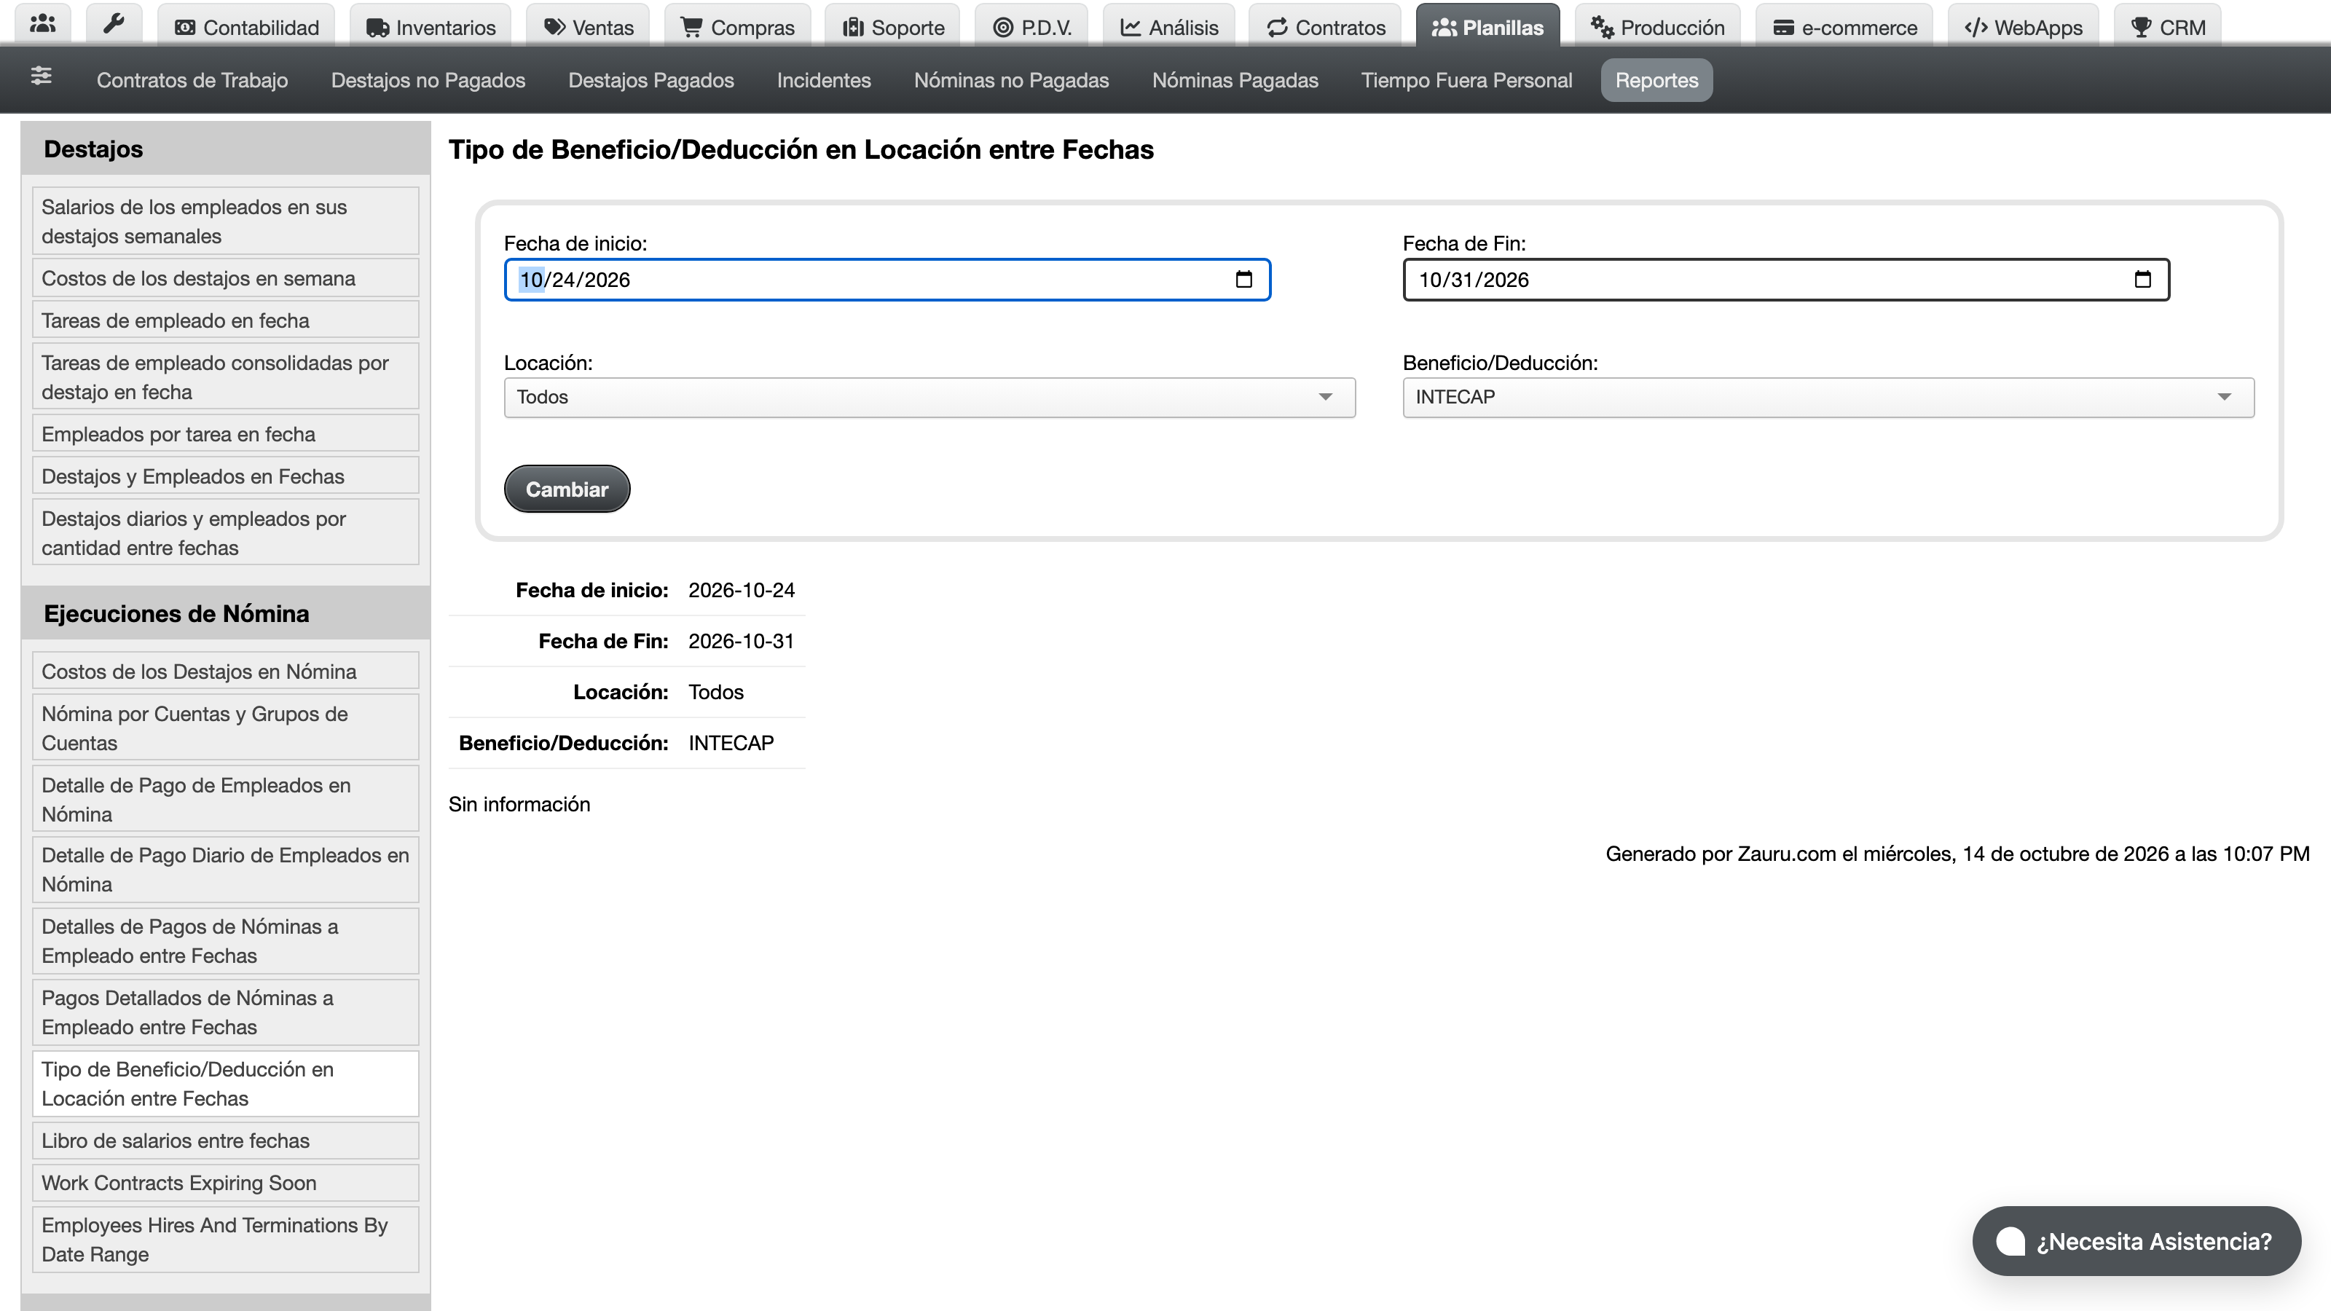The width and height of the screenshot is (2331, 1311).
Task: Select the Planillas tab
Action: 1487,27
